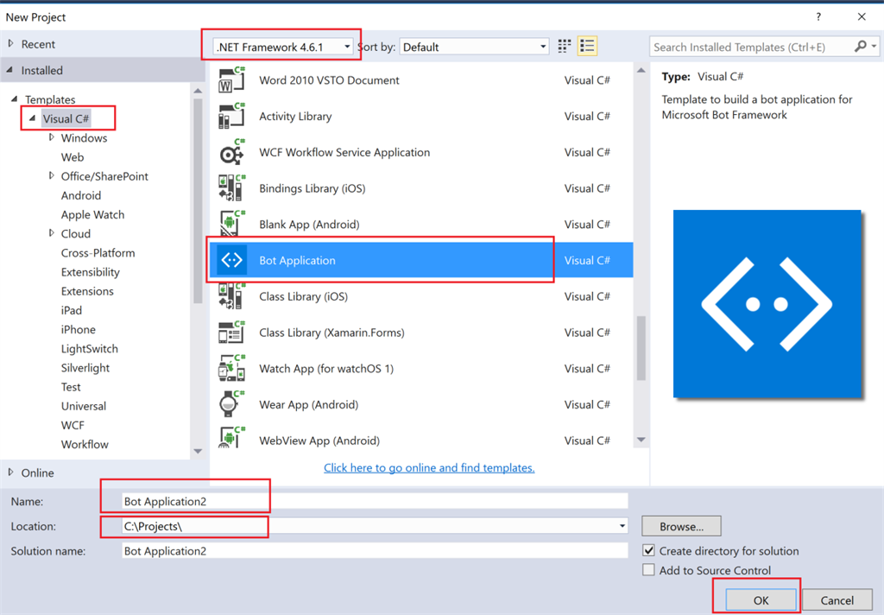Click the template list scroll up arrow
884x615 pixels.
tap(641, 71)
